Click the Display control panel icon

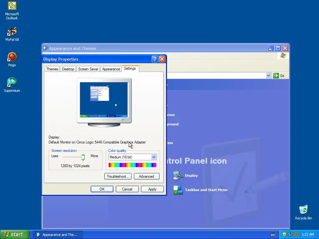[178, 176]
